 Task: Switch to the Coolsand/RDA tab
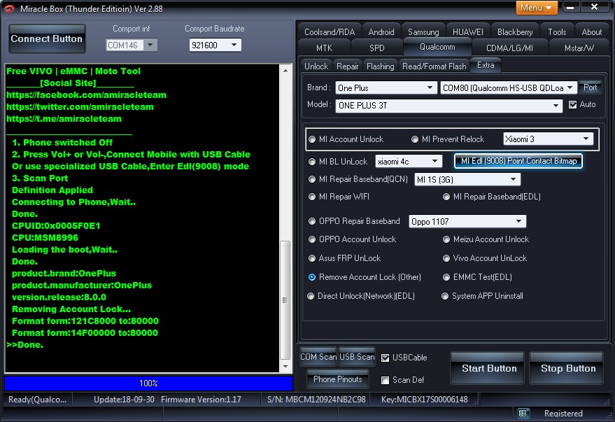pos(330,32)
